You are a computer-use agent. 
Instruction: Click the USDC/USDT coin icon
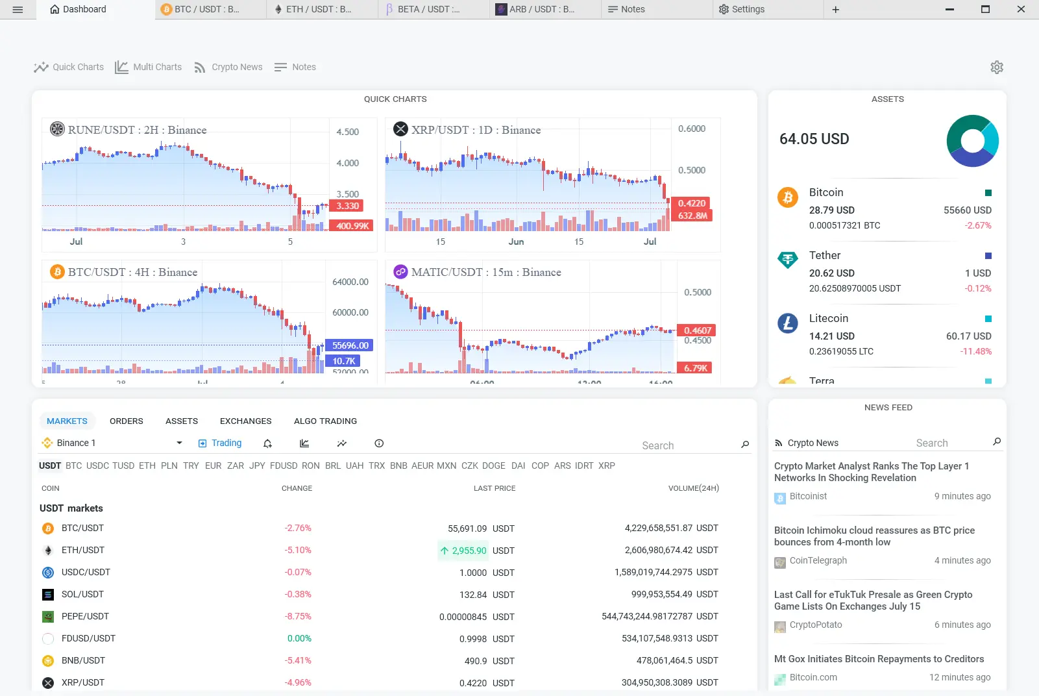pos(48,573)
